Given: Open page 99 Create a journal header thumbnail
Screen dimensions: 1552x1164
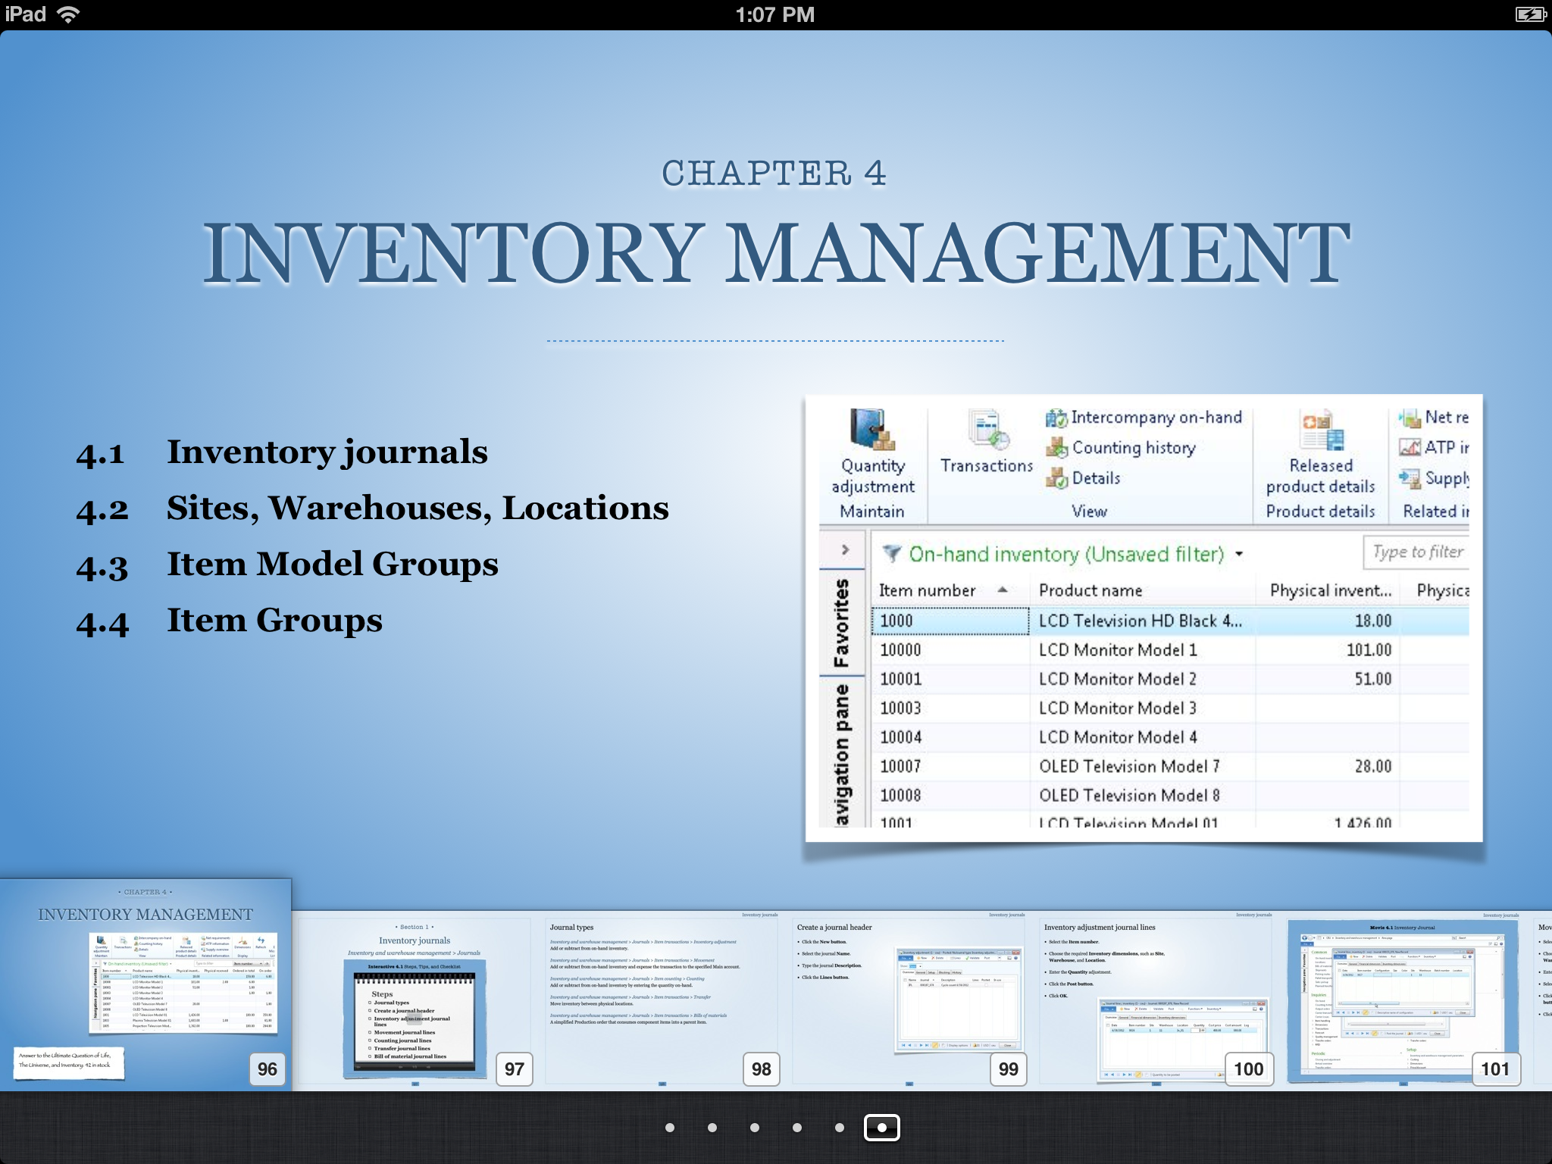Looking at the screenshot, I should [909, 1000].
